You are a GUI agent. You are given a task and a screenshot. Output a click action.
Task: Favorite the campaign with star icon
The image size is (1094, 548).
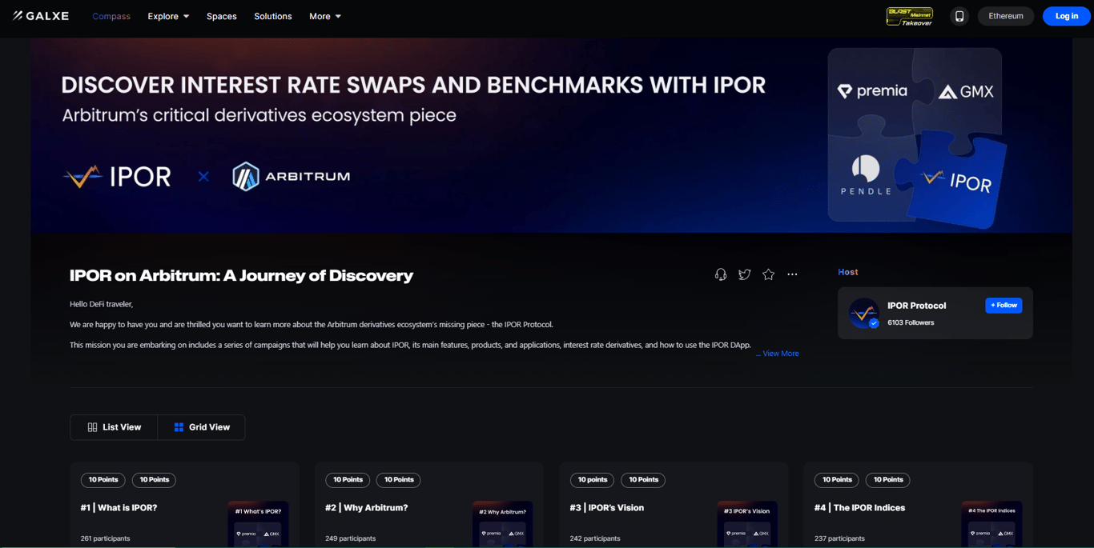click(x=769, y=274)
